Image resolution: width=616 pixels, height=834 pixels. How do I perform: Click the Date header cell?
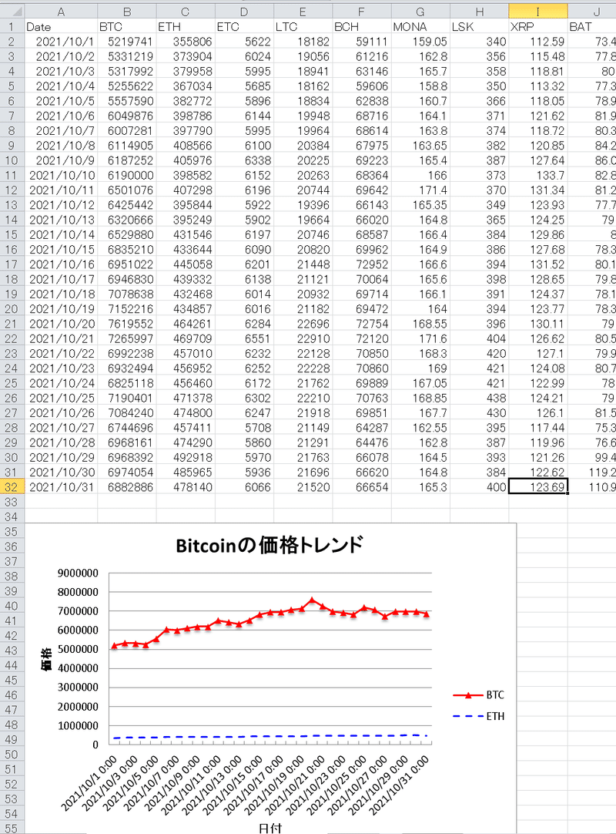61,27
